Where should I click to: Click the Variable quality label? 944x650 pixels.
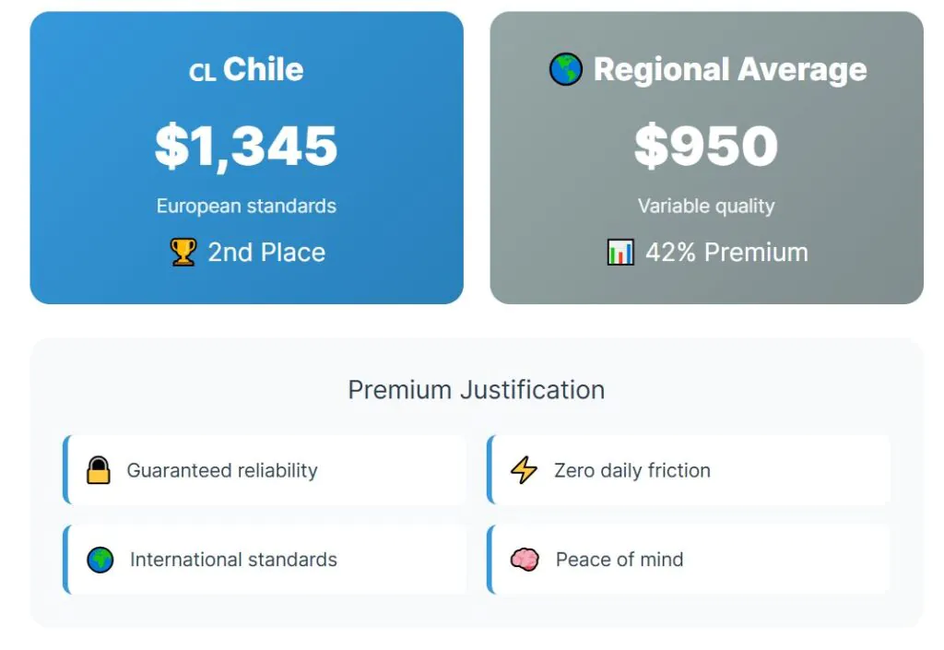pos(706,206)
